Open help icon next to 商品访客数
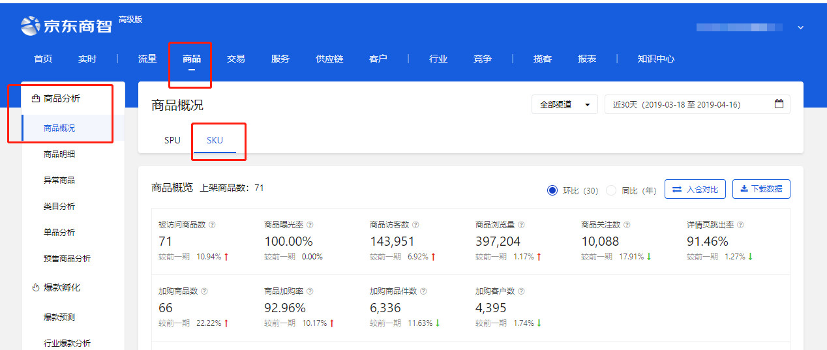This screenshot has height=350, width=827. pyautogui.click(x=415, y=225)
